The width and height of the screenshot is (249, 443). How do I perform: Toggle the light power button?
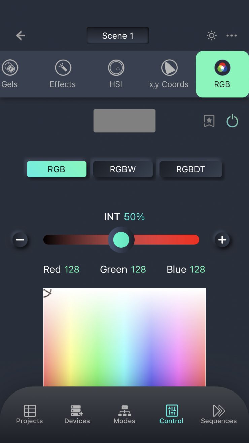point(232,121)
